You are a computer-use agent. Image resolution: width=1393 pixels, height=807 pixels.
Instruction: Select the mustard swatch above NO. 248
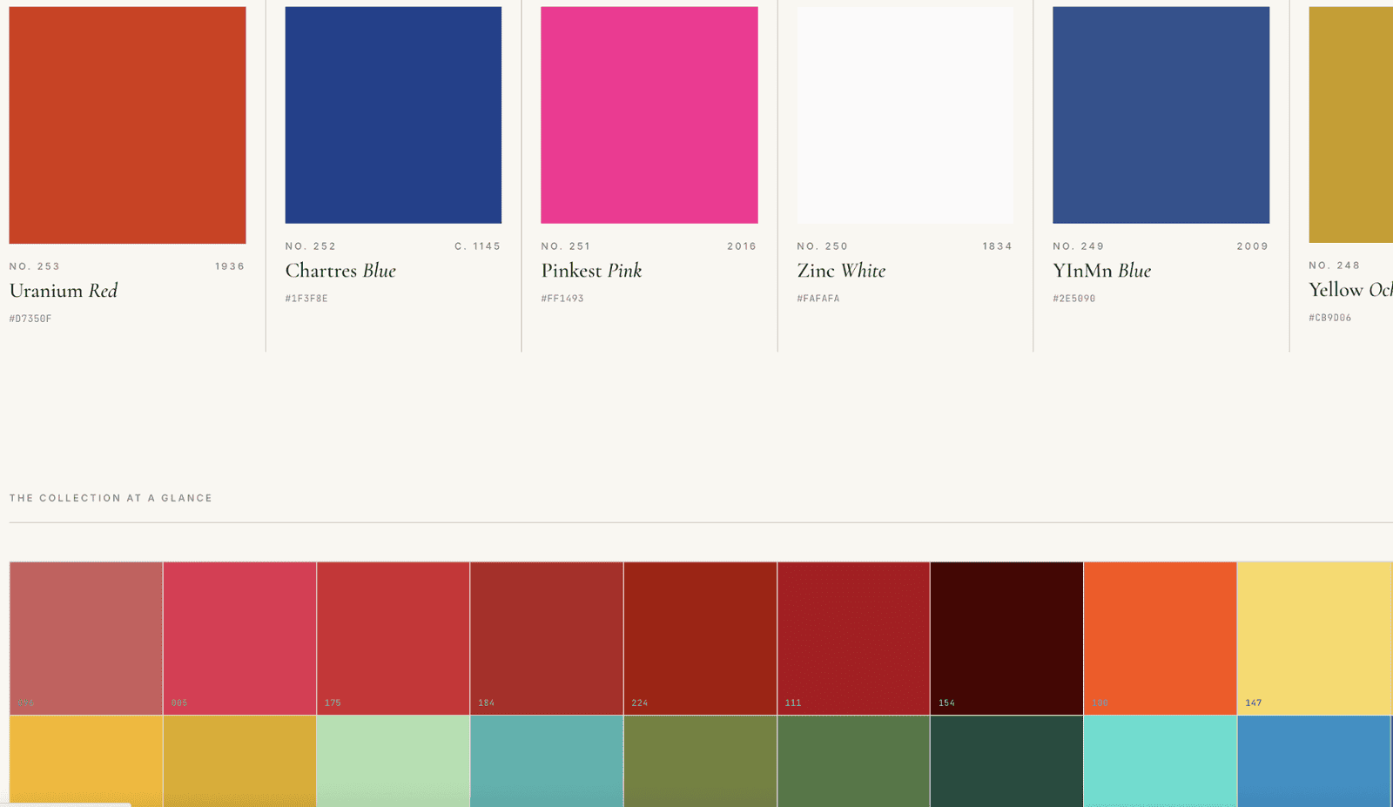coord(1350,124)
